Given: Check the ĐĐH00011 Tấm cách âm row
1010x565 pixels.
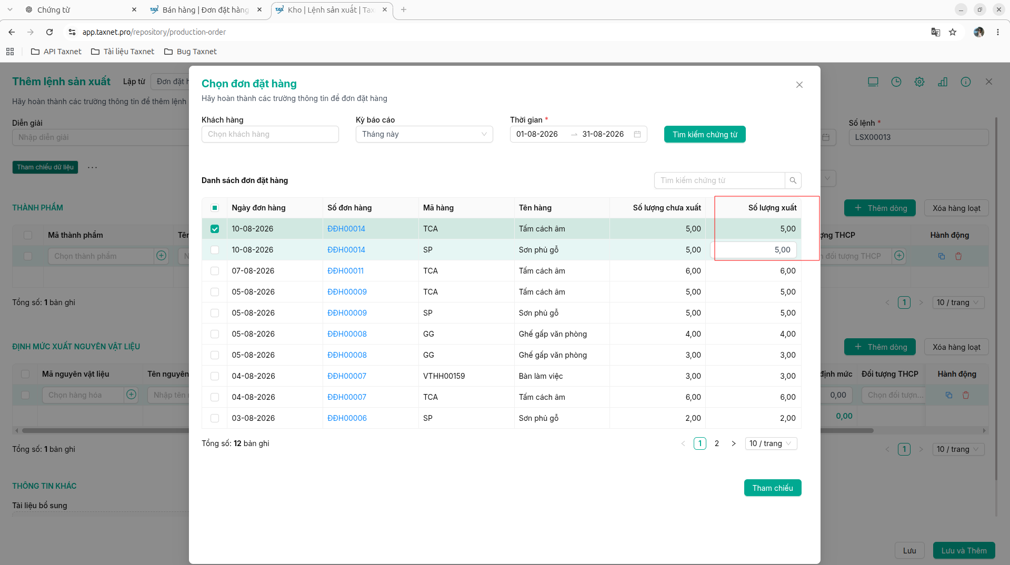Looking at the screenshot, I should [215, 271].
